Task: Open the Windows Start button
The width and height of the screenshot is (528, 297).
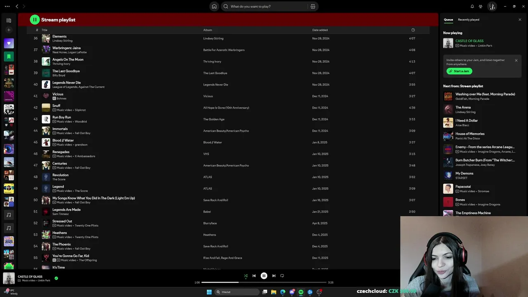Action: (x=209, y=292)
